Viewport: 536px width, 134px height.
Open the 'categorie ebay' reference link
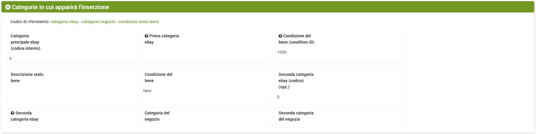tap(64, 22)
